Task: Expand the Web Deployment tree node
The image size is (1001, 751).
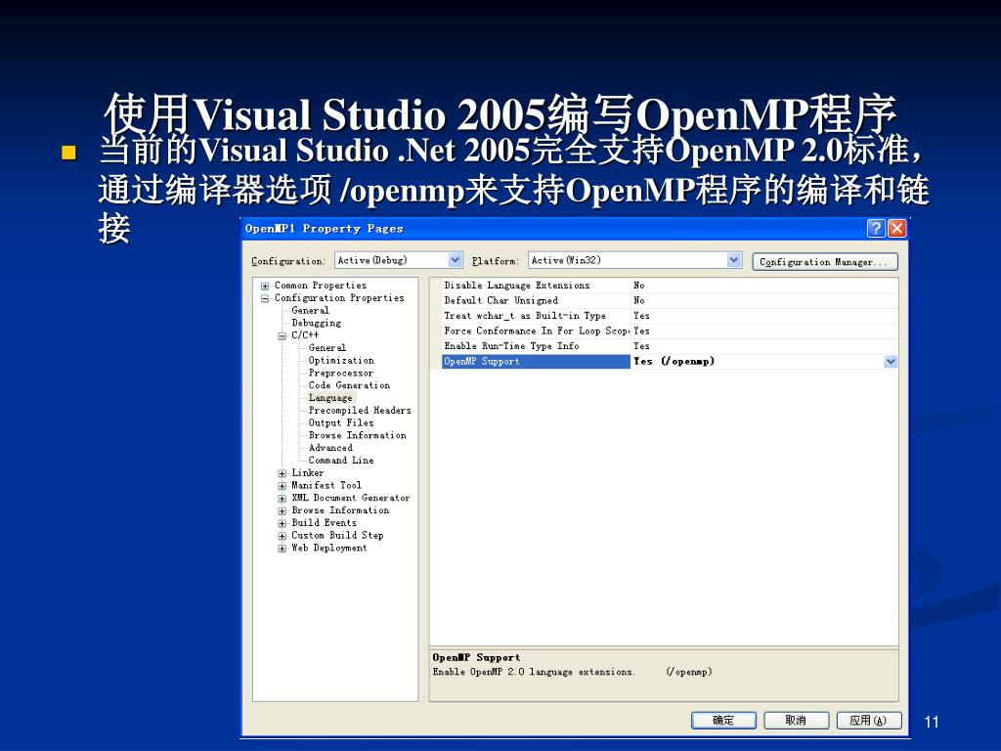Action: (283, 549)
